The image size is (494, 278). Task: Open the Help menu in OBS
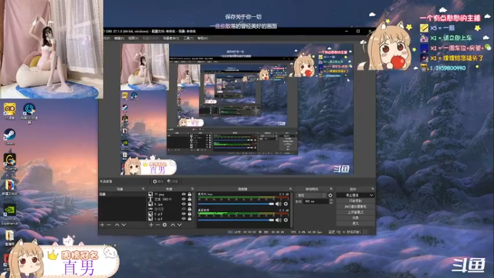click(x=203, y=38)
